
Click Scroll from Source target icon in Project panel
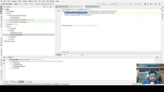click(x=44, y=7)
